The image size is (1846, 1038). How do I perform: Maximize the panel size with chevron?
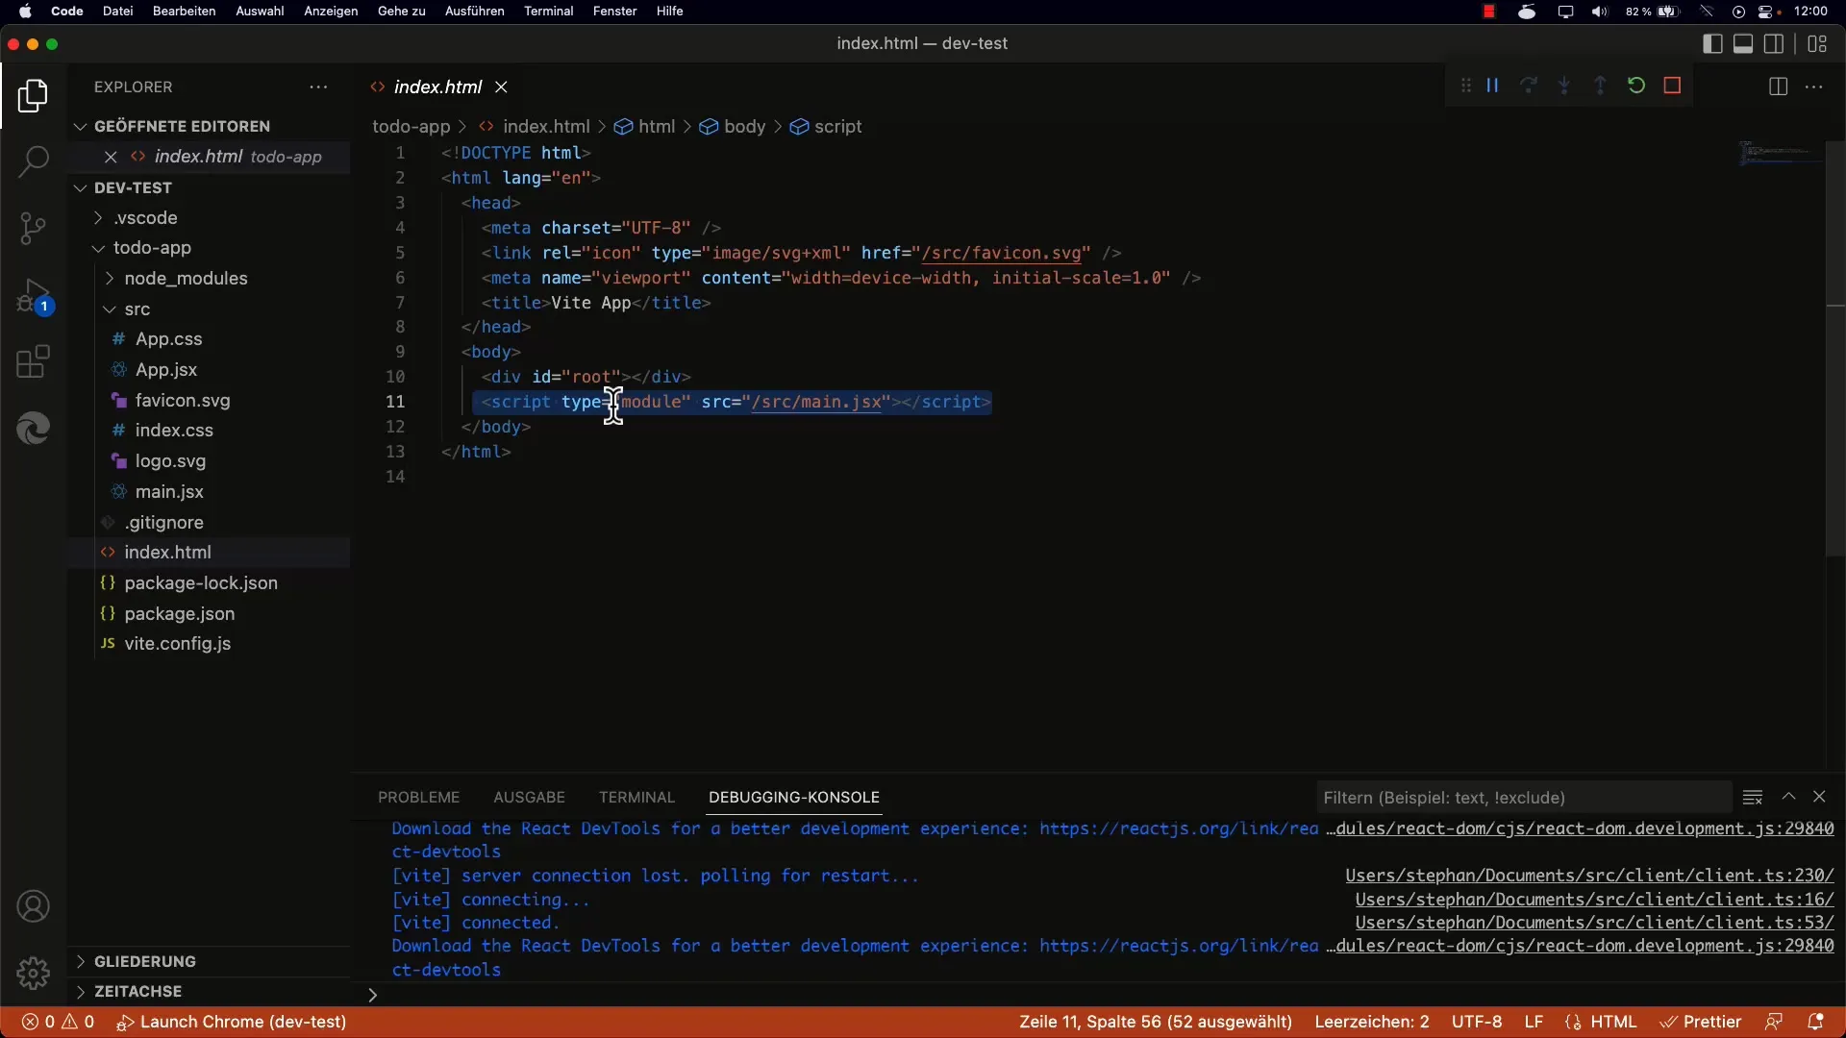click(1788, 797)
